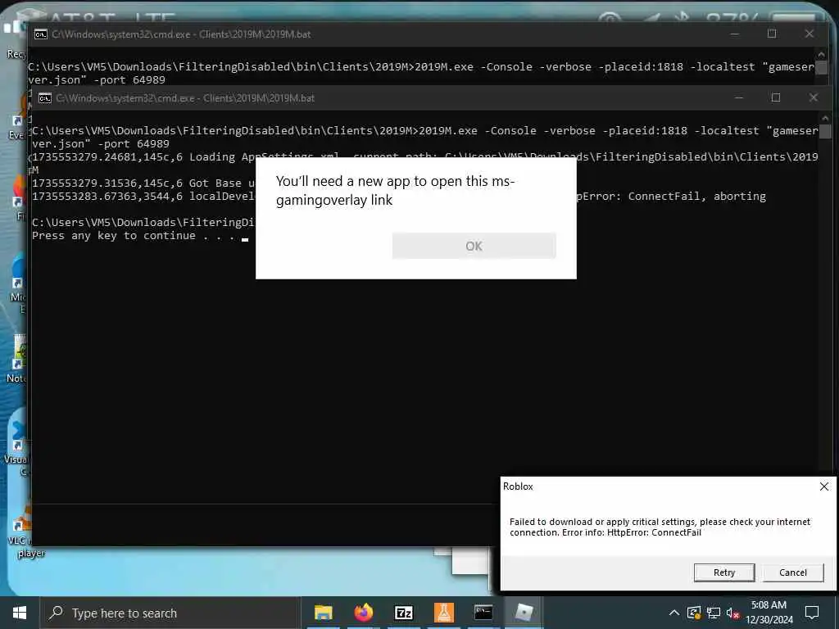Click the 'ConnectFail, aborting' console text

(696, 197)
